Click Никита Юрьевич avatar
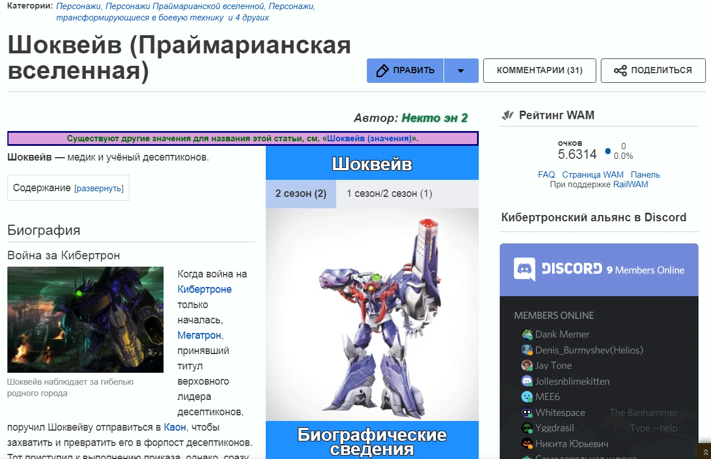Image resolution: width=711 pixels, height=459 pixels. 526,444
